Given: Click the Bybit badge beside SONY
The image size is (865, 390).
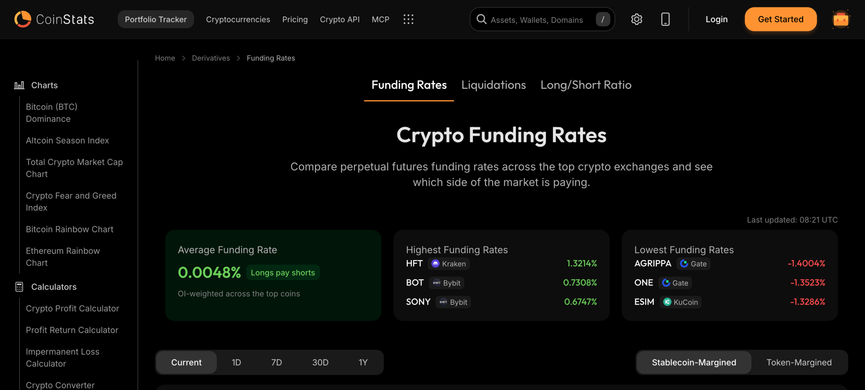Looking at the screenshot, I should click(453, 302).
